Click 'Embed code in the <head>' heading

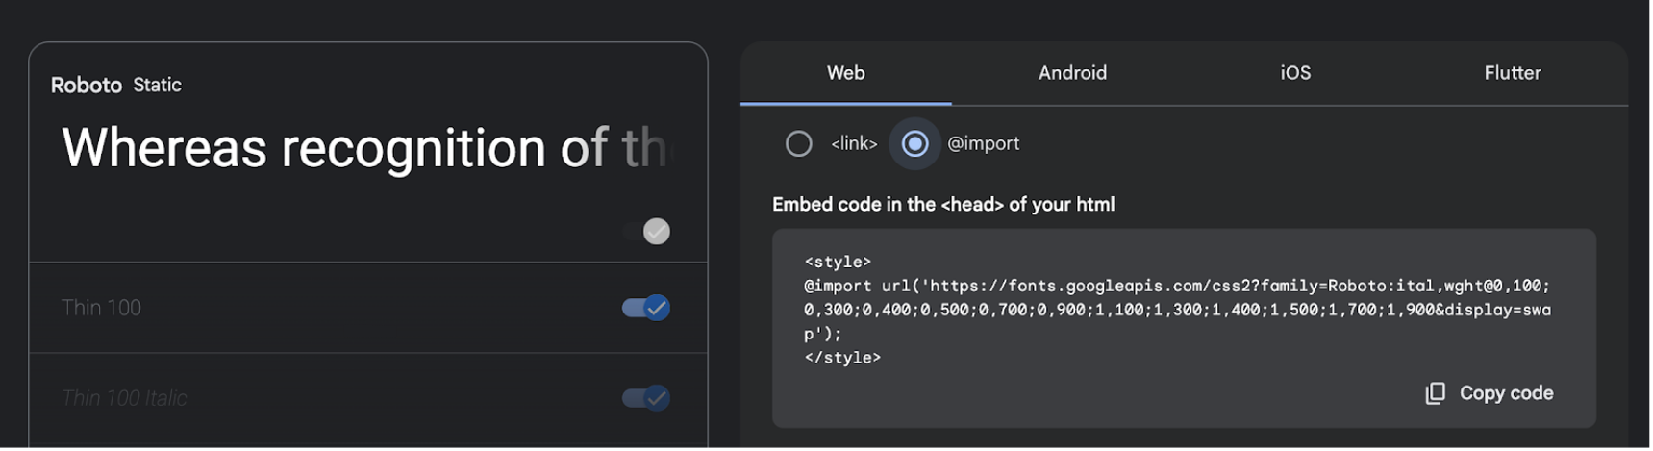943,205
